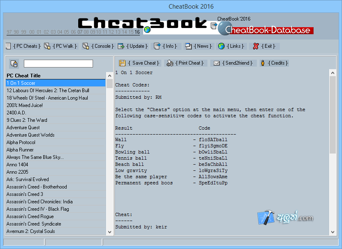Click the Console icon
This screenshot has height=249, width=342.
click(x=86, y=46)
